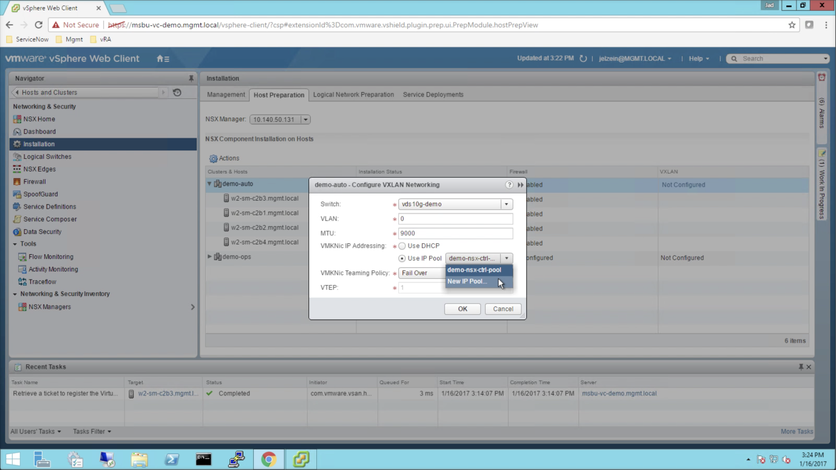
Task: Open NSX Edges
Action: click(x=39, y=169)
